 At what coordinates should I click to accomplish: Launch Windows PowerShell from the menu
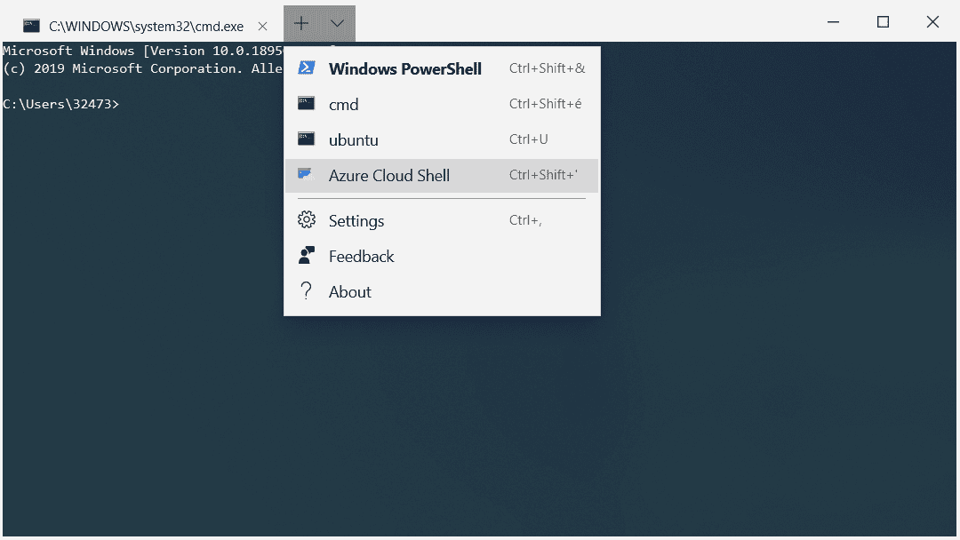(442, 68)
